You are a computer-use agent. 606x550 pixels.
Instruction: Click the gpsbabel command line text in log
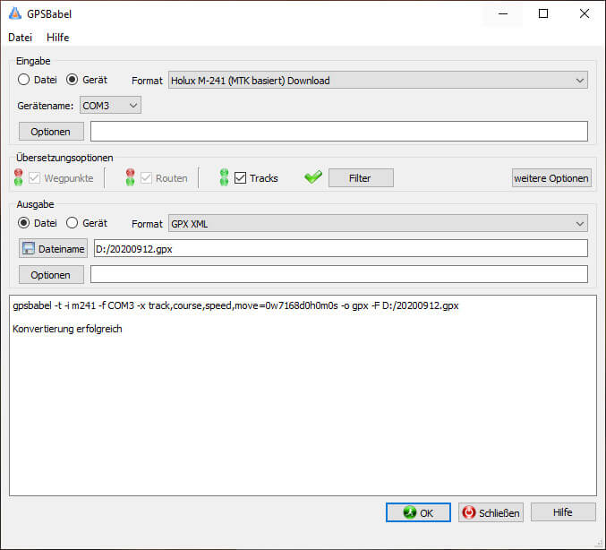pyautogui.click(x=235, y=305)
